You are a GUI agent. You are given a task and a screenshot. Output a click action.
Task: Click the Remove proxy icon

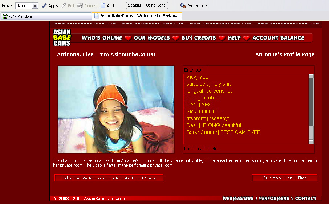tap(80, 5)
